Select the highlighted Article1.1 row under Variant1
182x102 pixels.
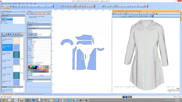pos(7,19)
